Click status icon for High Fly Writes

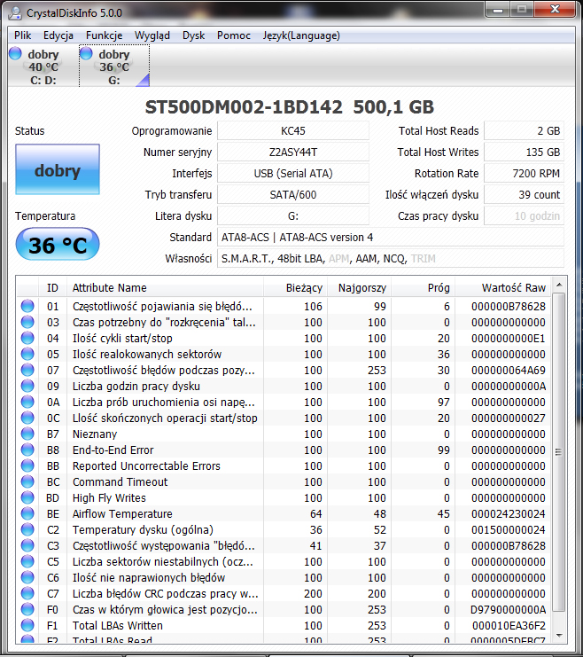point(27,497)
